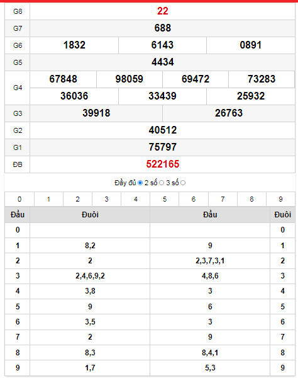
Task: Select digit 8 in the number filter row
Action: (x=251, y=199)
